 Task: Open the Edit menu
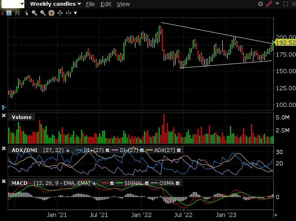click(x=106, y=4)
